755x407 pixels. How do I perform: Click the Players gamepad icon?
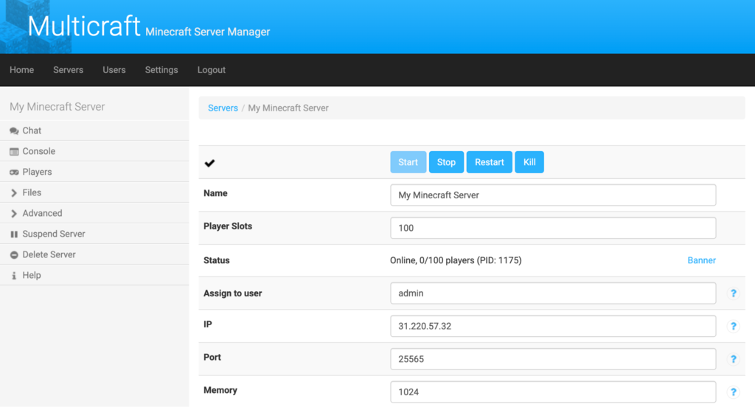(14, 173)
